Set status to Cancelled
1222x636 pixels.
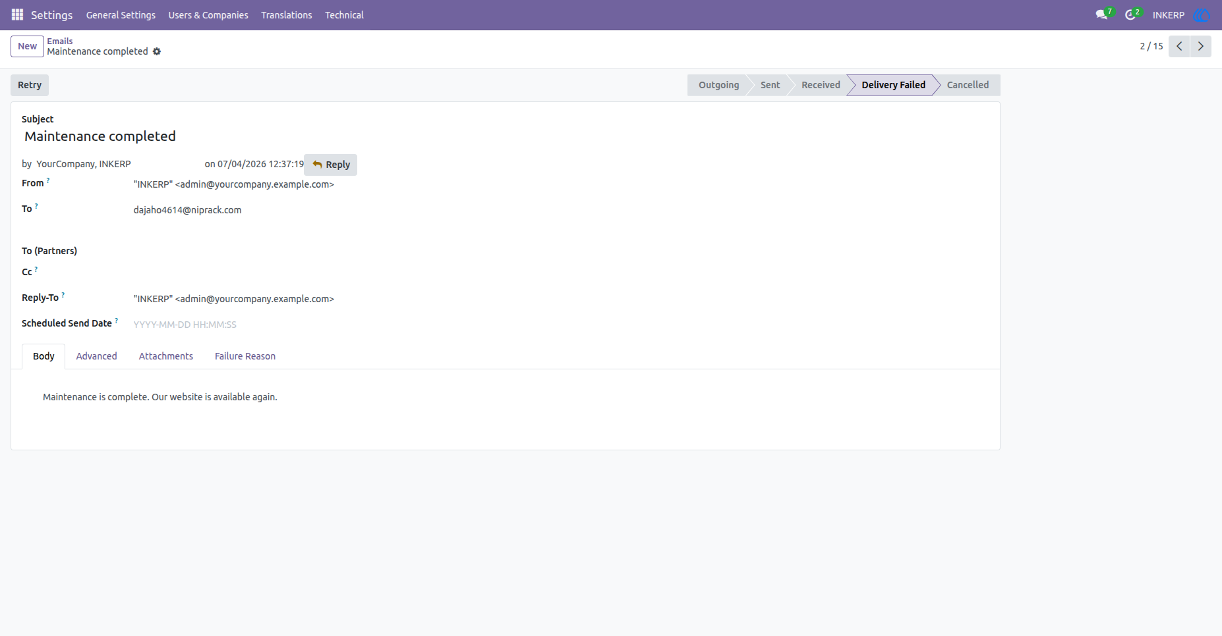tap(968, 85)
